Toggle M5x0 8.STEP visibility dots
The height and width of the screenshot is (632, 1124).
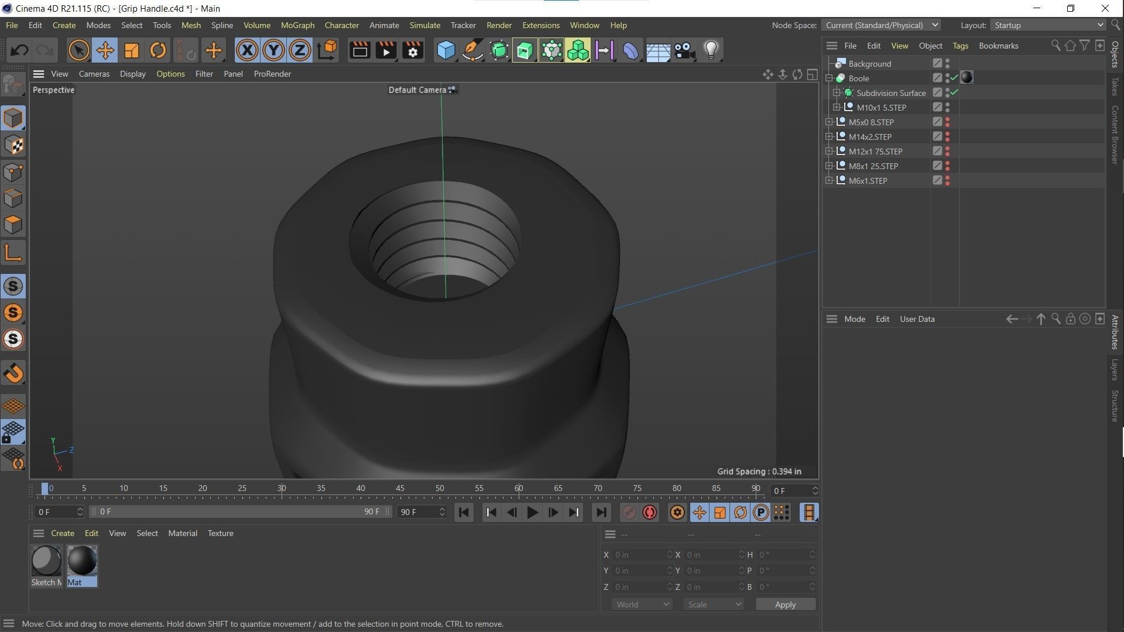coord(947,122)
